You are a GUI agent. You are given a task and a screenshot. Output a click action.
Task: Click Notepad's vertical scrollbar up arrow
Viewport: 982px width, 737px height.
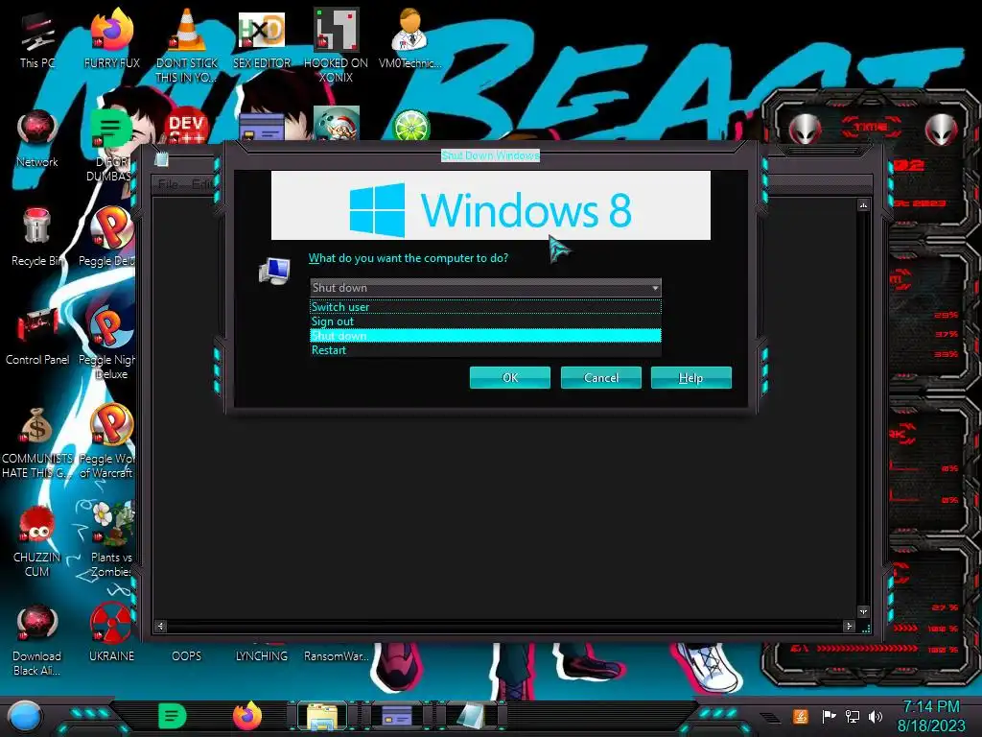click(863, 205)
